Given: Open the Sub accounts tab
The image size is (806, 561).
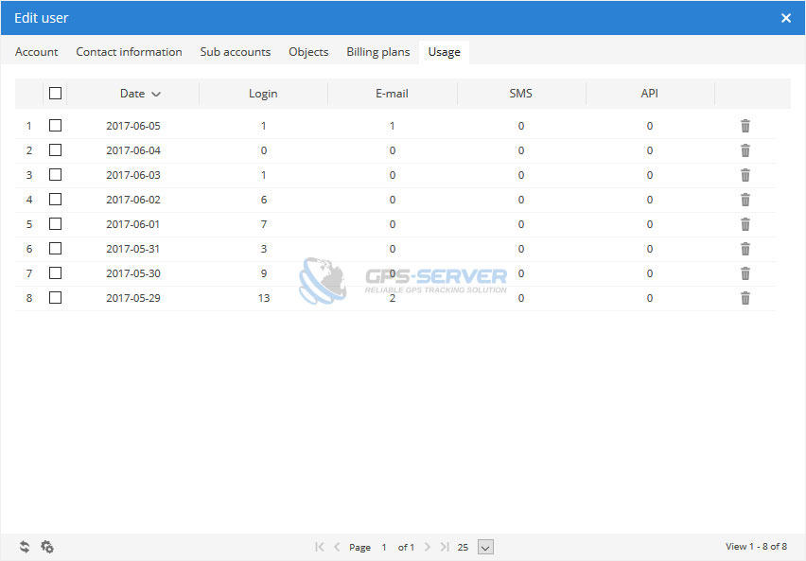Looking at the screenshot, I should pyautogui.click(x=235, y=52).
